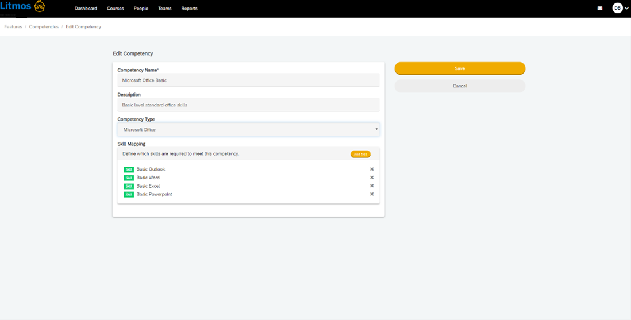
Task: Click the Description input field
Action: [248, 105]
